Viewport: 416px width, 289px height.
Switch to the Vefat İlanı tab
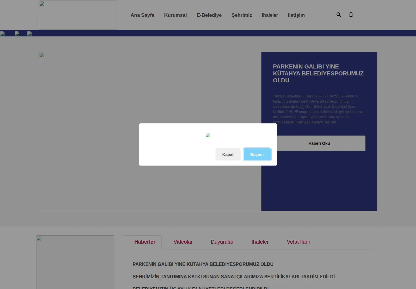tap(298, 242)
